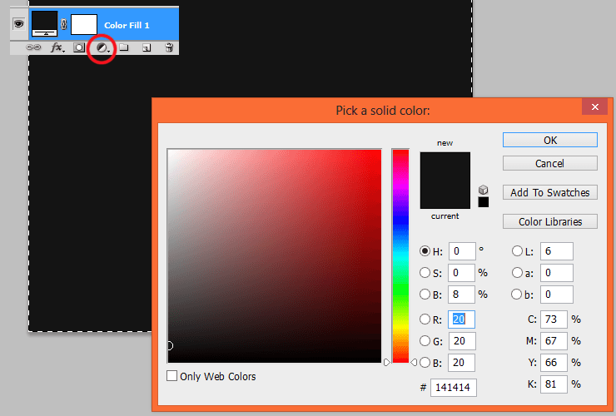Delete layer with trash icon
This screenshot has width=616, height=416.
pos(169,47)
